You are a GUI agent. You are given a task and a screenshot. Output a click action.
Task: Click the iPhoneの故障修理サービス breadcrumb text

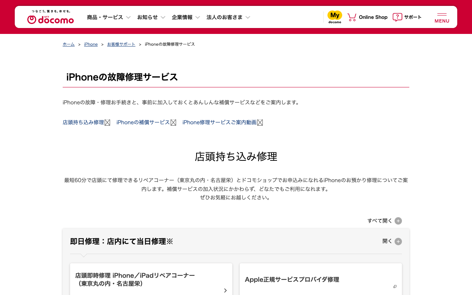[170, 44]
